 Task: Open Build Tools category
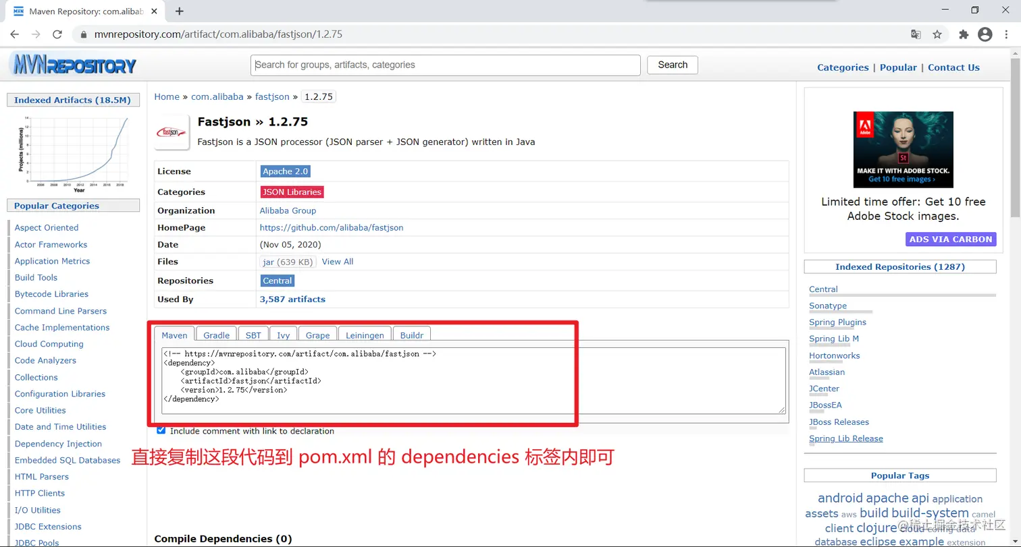pyautogui.click(x=36, y=277)
